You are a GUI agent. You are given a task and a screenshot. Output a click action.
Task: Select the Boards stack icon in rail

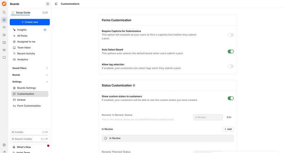point(4,20)
